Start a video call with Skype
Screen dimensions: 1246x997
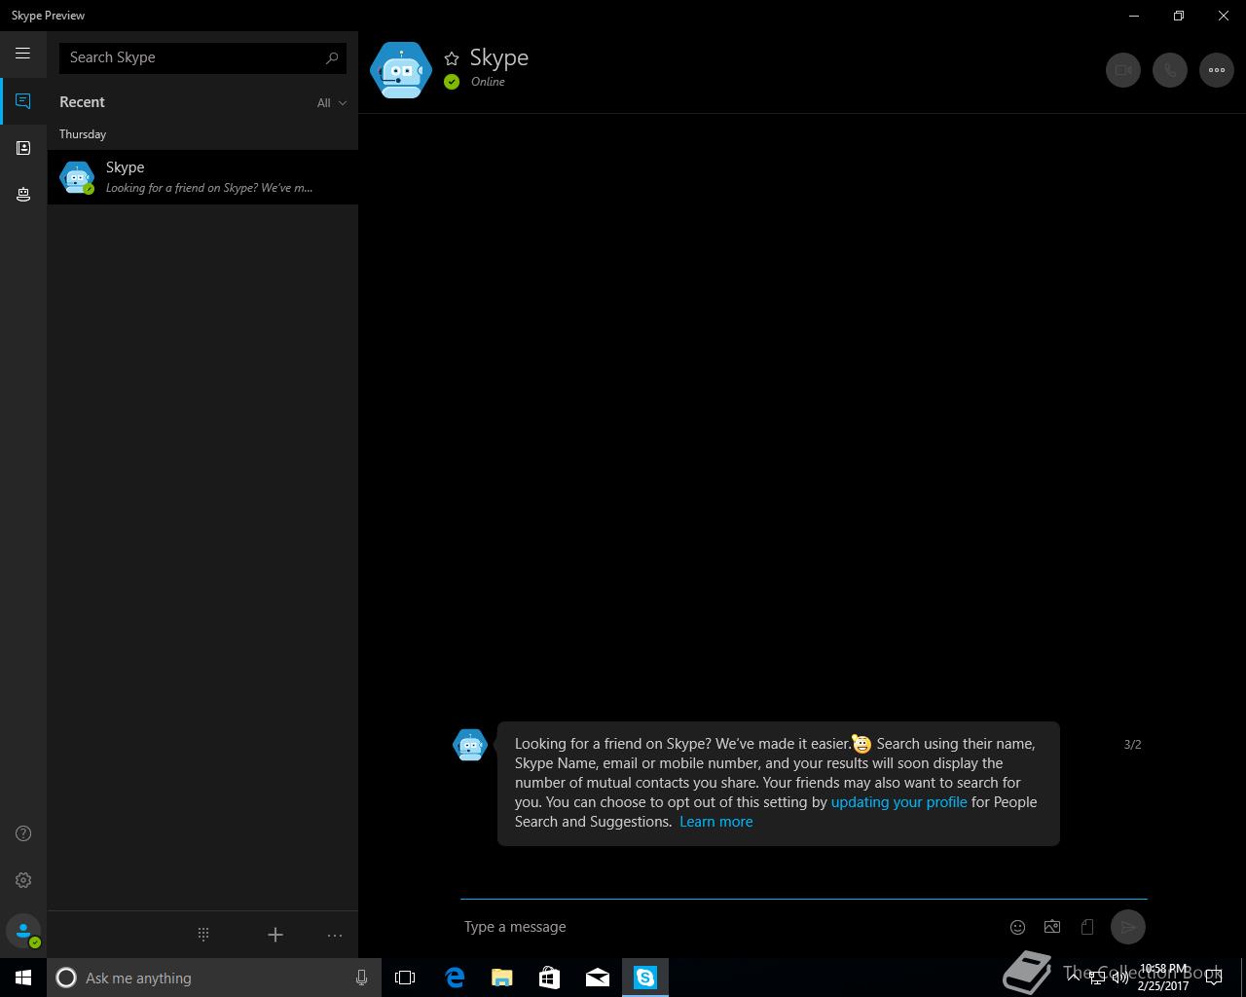1123,70
